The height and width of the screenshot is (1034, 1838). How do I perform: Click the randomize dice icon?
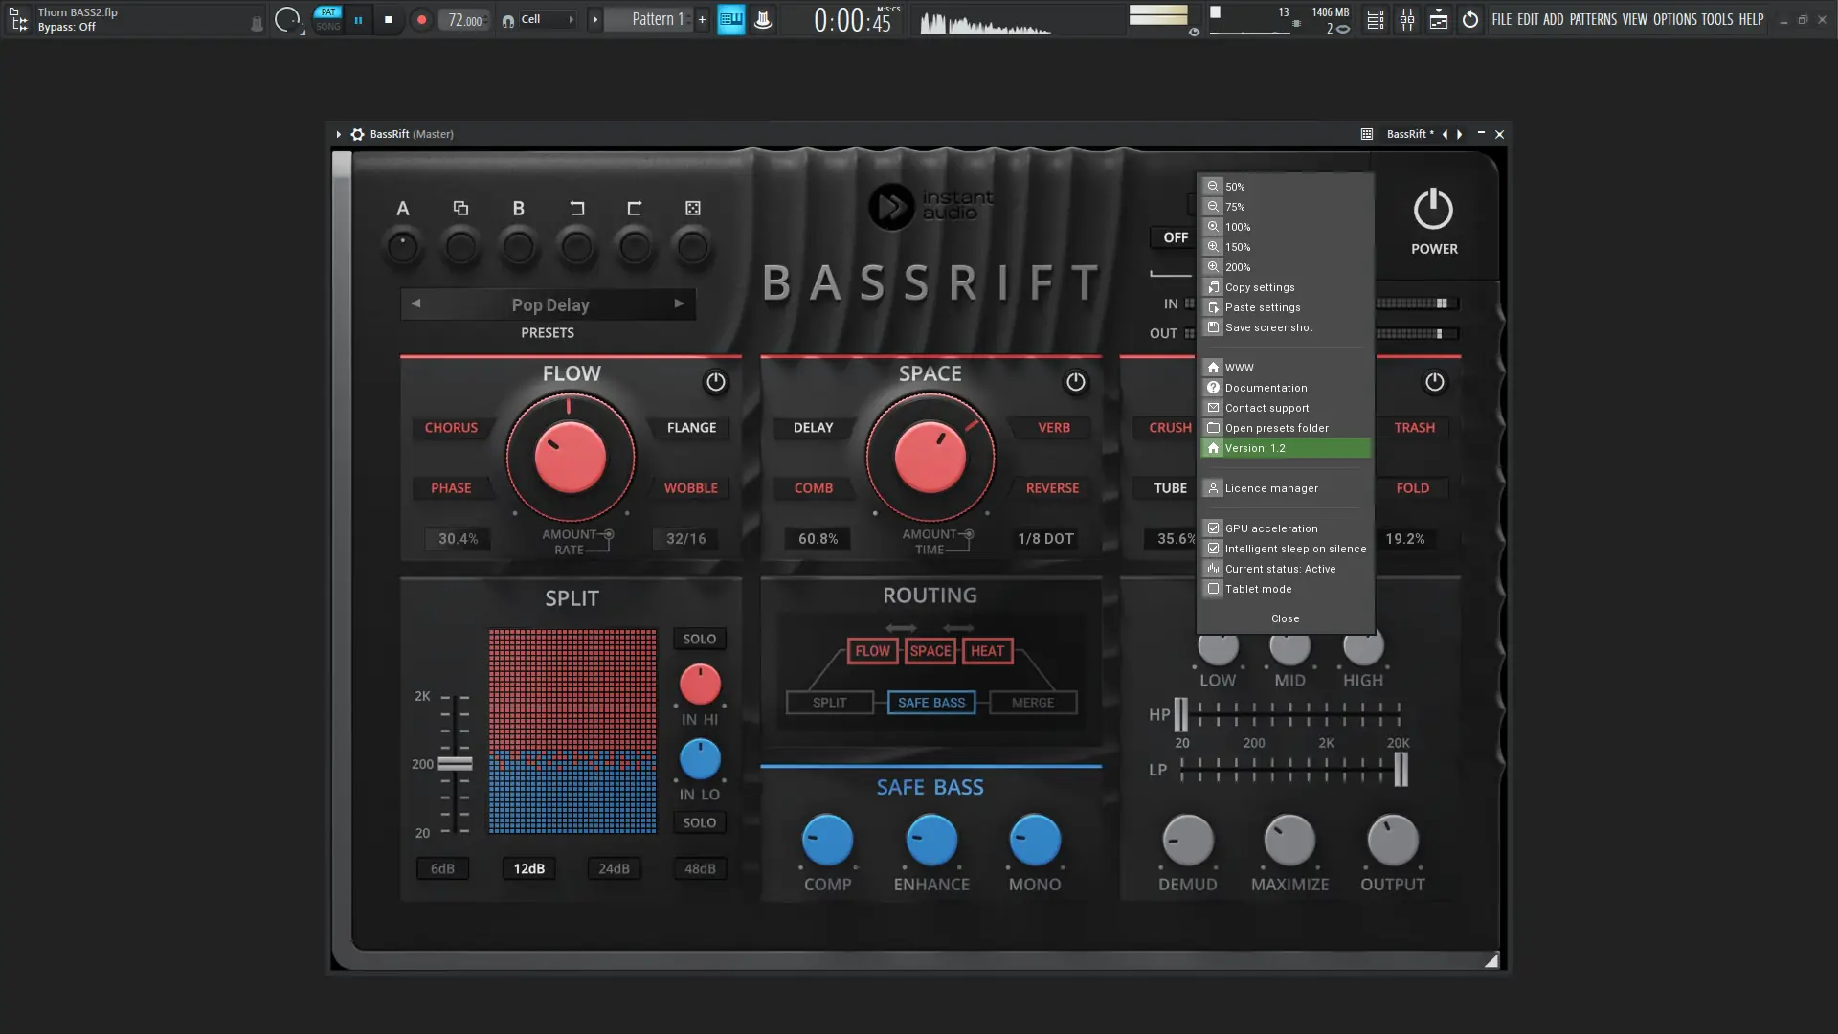coord(692,208)
